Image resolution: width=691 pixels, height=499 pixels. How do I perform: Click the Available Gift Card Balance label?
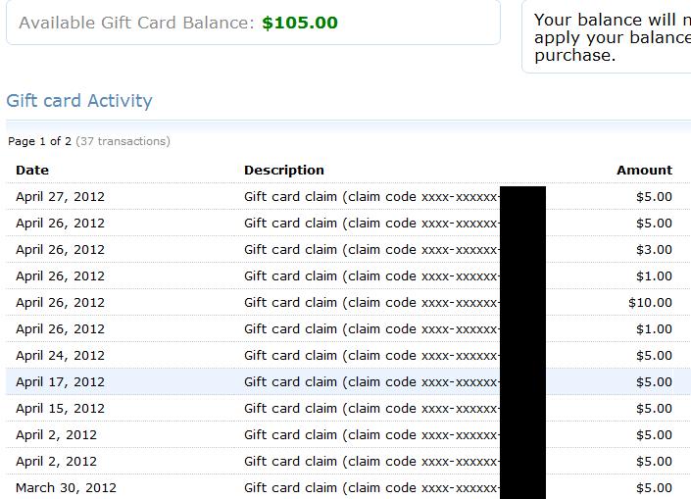point(136,23)
